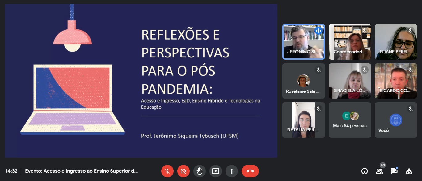Screen dimensions: 422x181
Task: Open the more options menu
Action: click(x=232, y=171)
